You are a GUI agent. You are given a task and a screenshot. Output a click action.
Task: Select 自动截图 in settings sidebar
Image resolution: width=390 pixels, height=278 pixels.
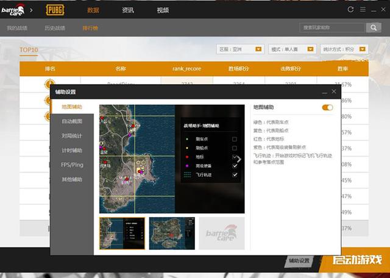pyautogui.click(x=72, y=121)
